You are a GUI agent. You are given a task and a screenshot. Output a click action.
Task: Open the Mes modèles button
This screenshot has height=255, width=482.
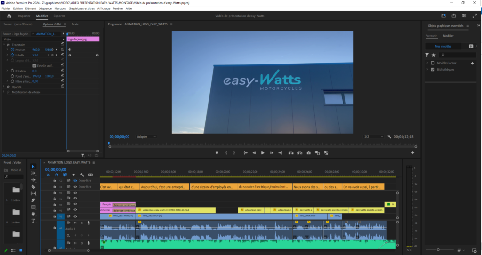pos(443,46)
